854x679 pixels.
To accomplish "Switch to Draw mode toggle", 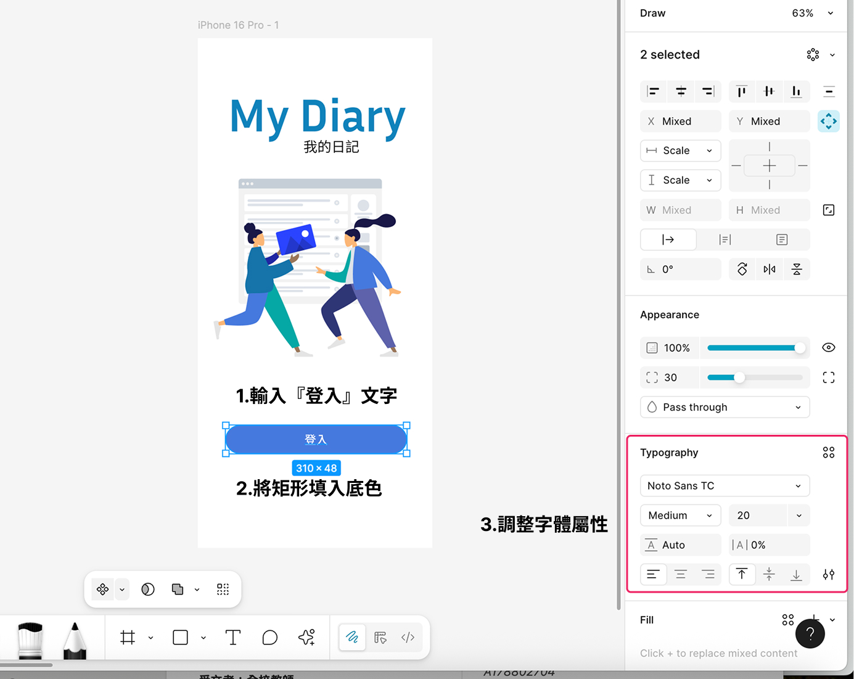I will coord(352,637).
